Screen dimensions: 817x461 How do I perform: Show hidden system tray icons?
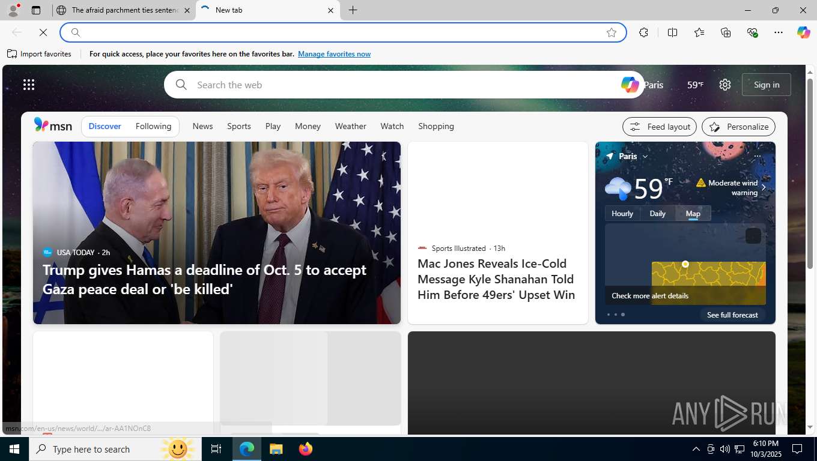click(x=696, y=449)
